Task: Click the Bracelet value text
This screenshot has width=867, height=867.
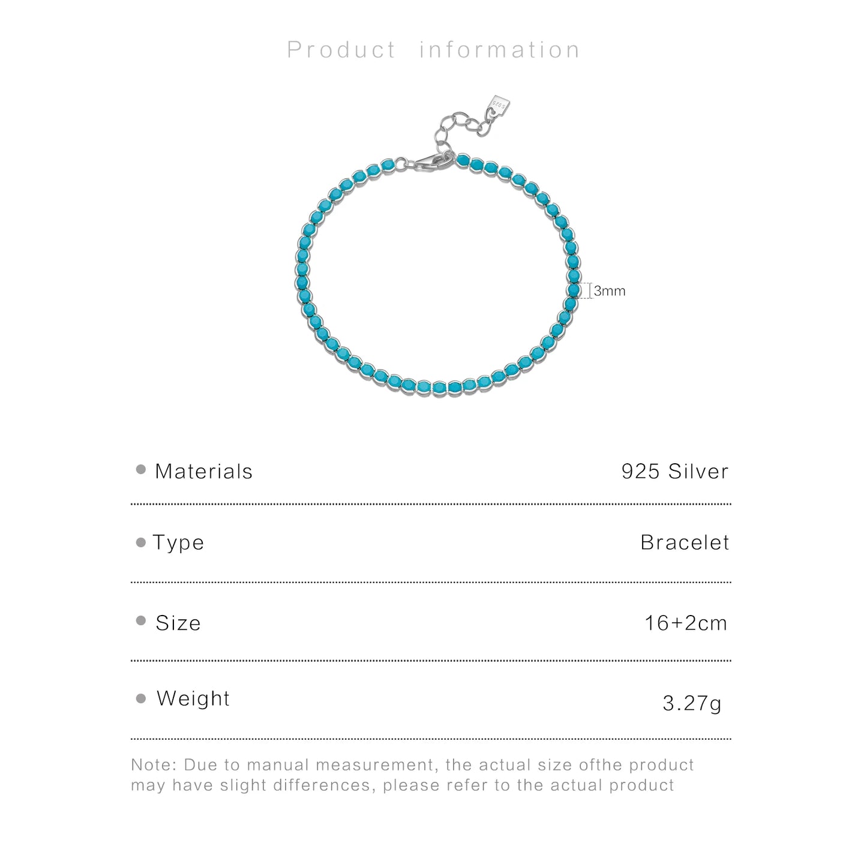Action: pos(685,542)
